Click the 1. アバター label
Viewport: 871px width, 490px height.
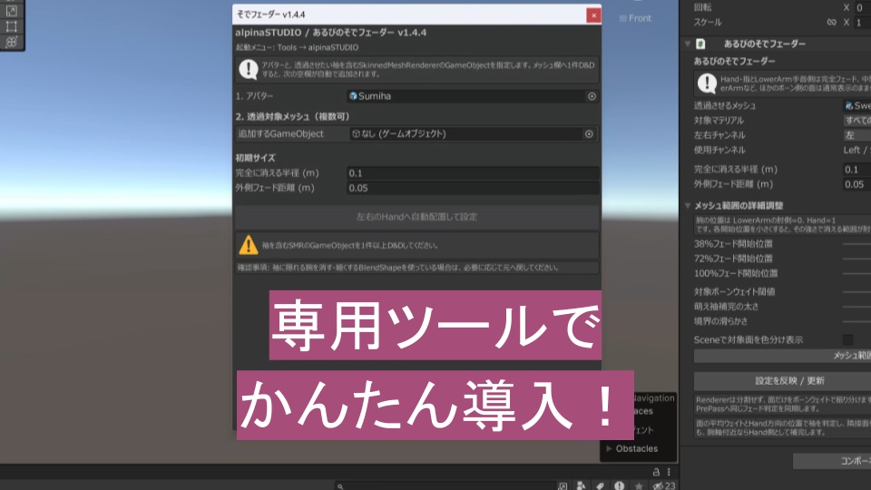point(254,96)
